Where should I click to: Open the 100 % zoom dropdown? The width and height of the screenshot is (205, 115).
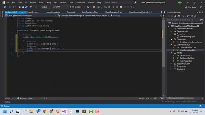pyautogui.click(x=9, y=98)
